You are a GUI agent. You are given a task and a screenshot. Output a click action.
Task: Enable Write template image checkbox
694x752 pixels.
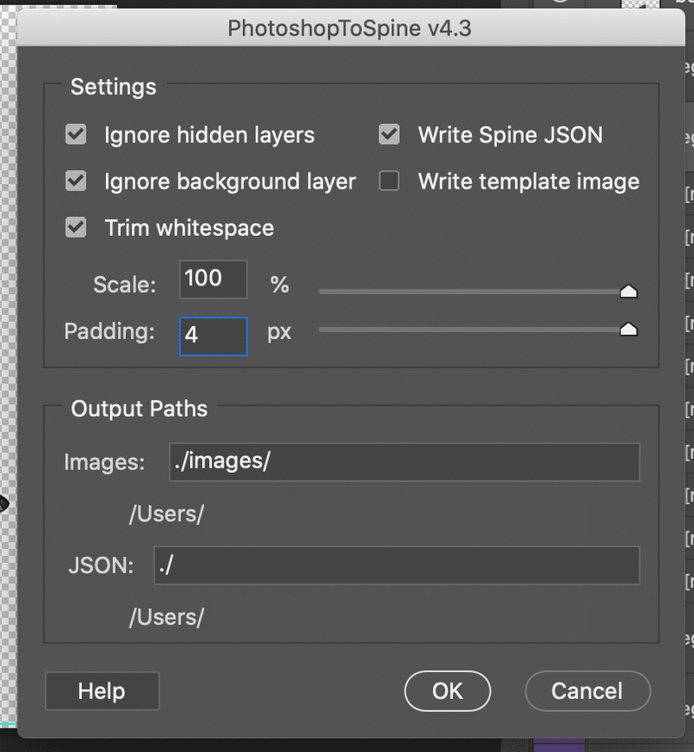(x=389, y=181)
